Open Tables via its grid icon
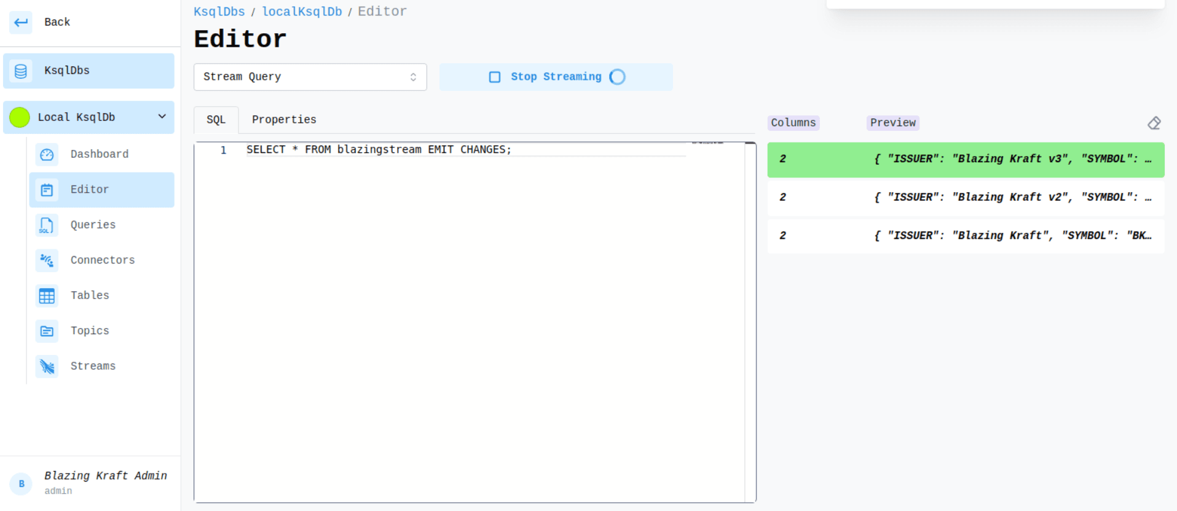This screenshot has width=1177, height=511. [x=47, y=296]
